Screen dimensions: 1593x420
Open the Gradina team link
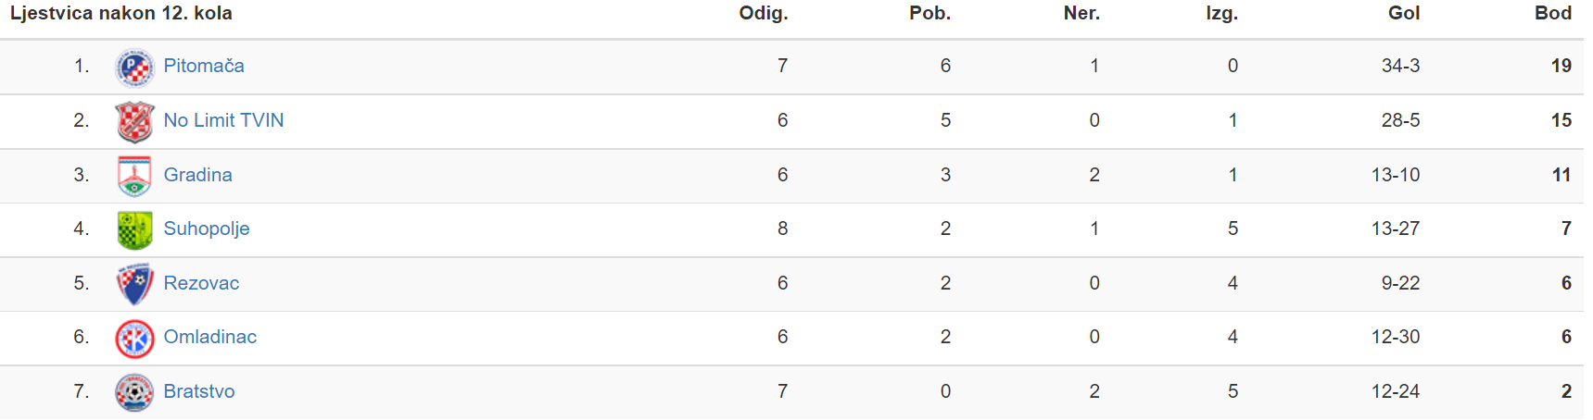coord(197,175)
